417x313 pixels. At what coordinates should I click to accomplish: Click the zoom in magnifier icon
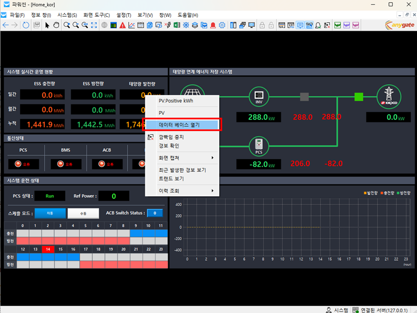coord(67,25)
